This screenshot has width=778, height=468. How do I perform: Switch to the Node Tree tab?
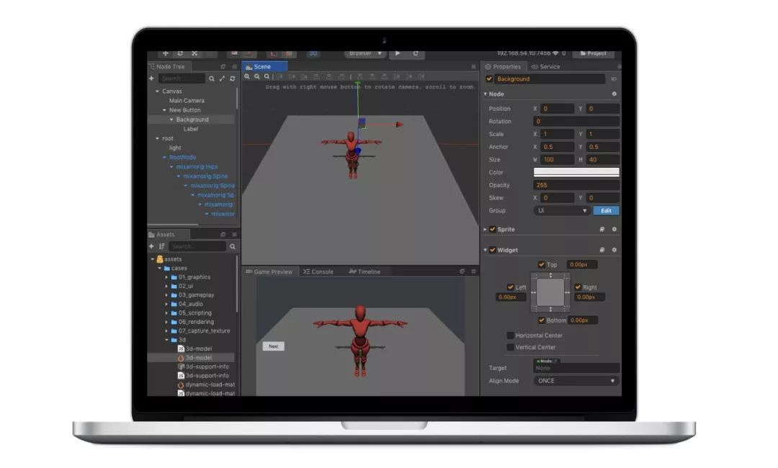[170, 66]
